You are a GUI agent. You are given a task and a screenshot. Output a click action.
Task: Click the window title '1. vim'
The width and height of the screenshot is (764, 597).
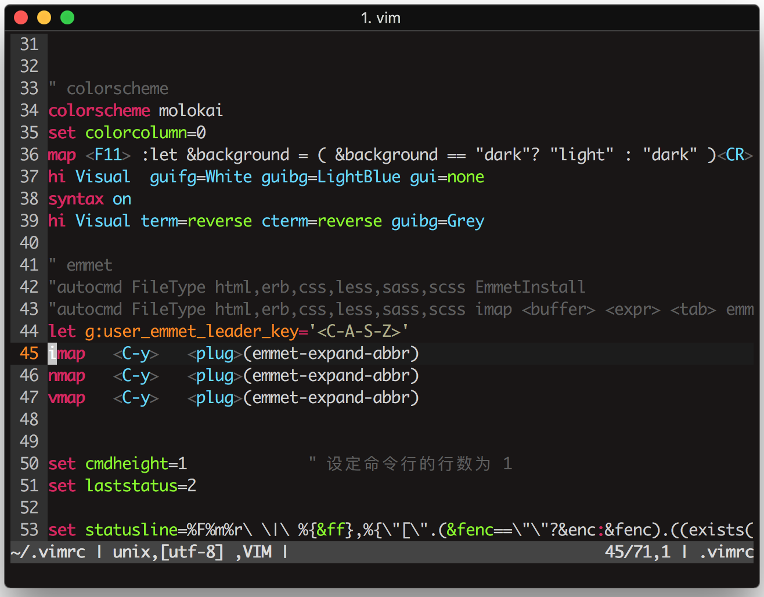pos(381,18)
